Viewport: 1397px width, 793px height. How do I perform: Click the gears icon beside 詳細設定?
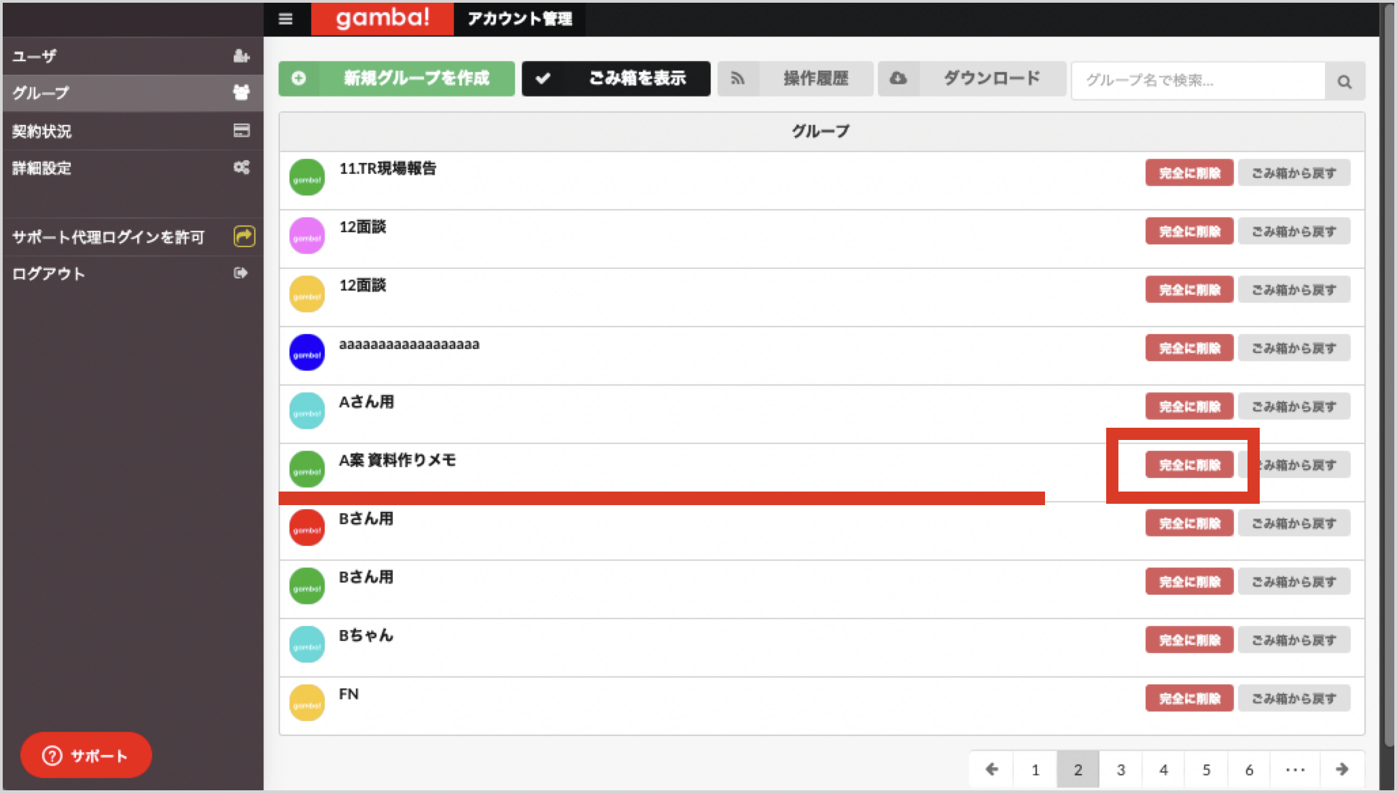pyautogui.click(x=241, y=167)
